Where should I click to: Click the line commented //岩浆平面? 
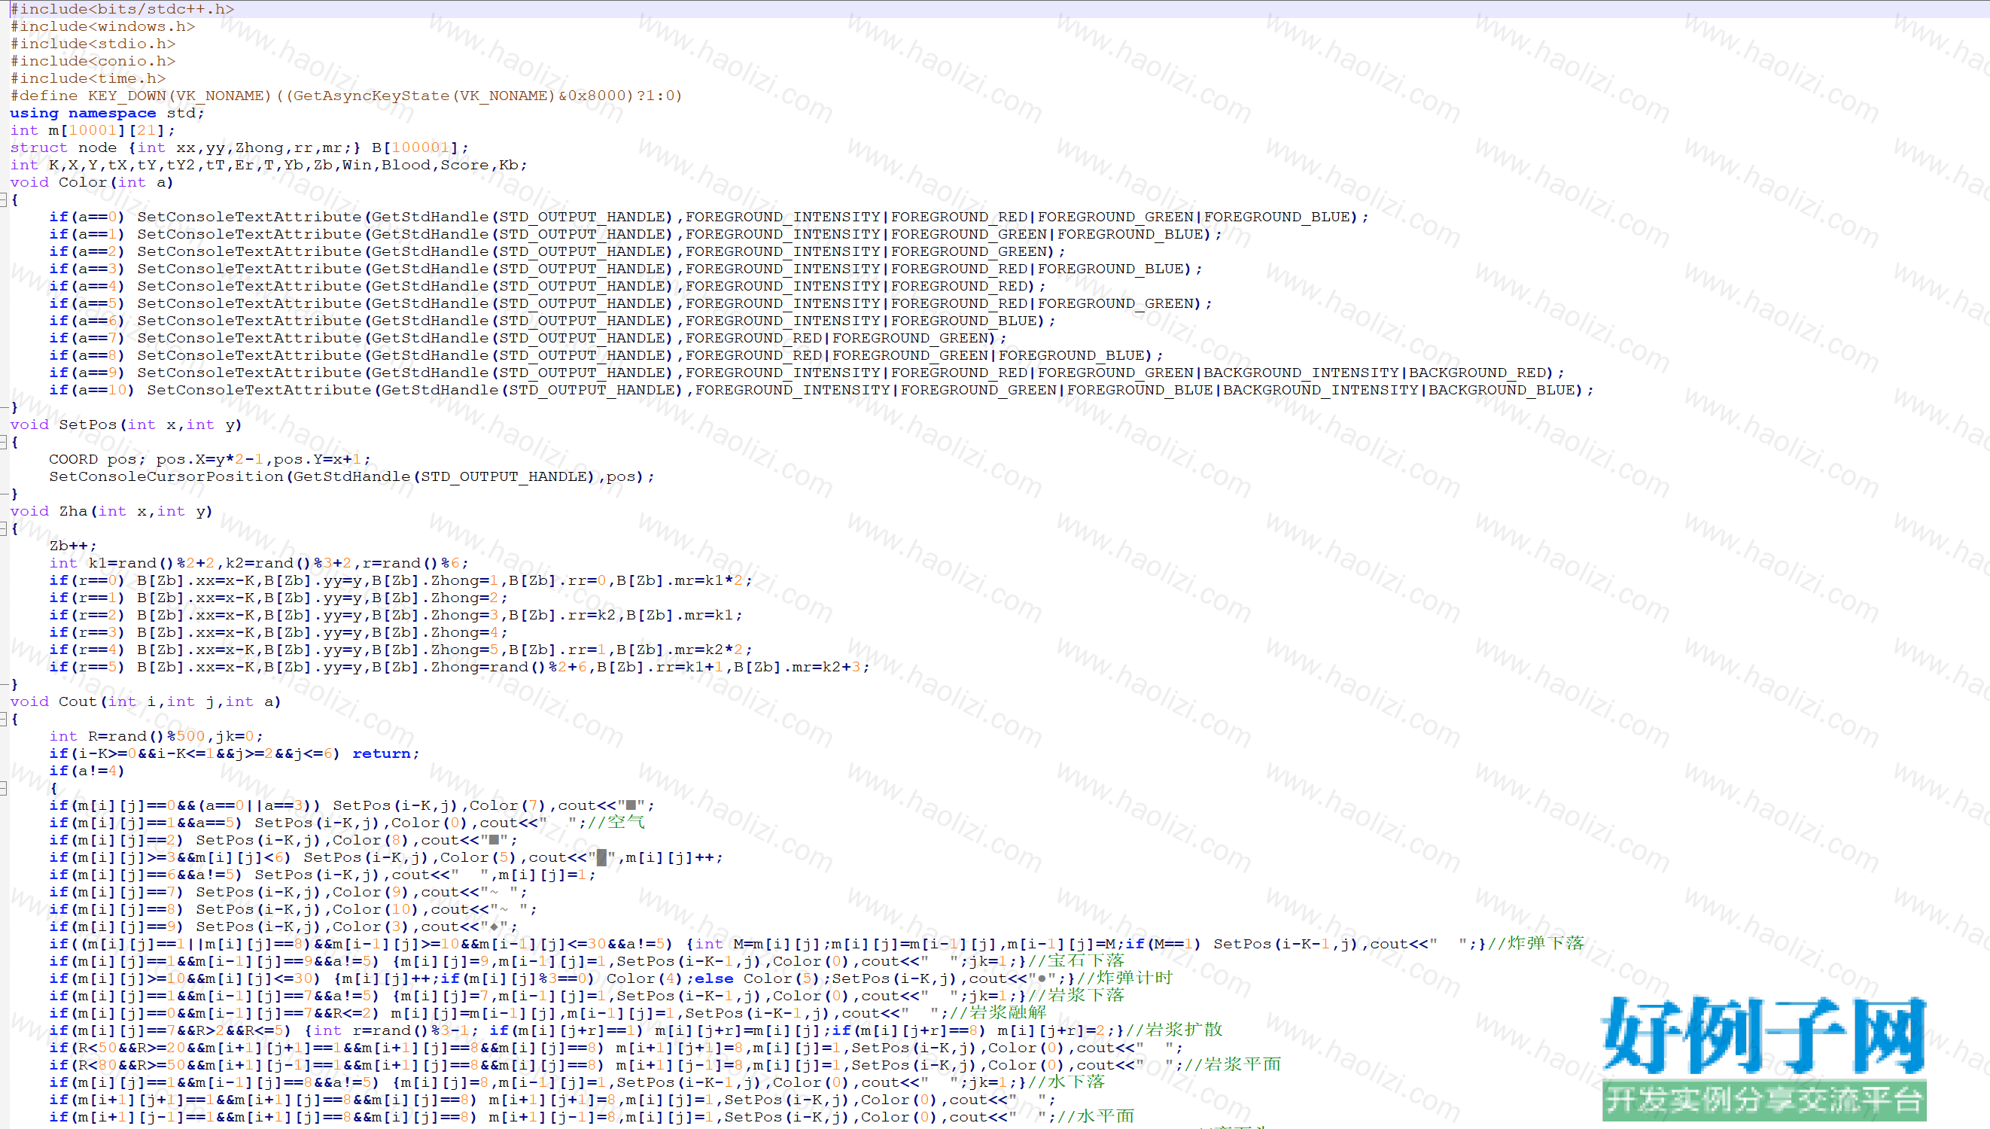coord(665,1066)
